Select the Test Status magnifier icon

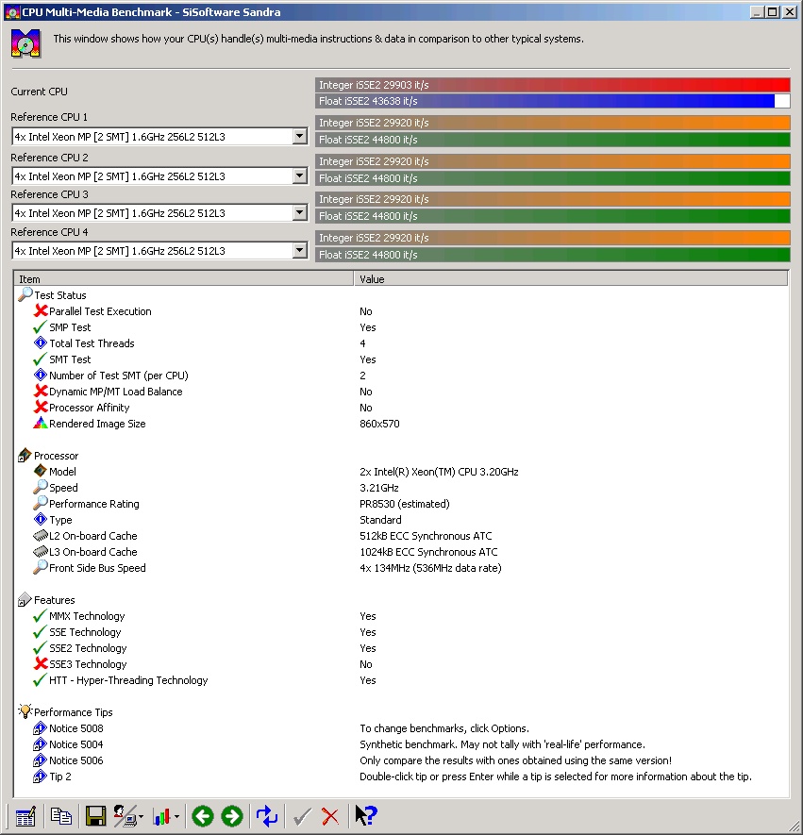click(x=25, y=294)
